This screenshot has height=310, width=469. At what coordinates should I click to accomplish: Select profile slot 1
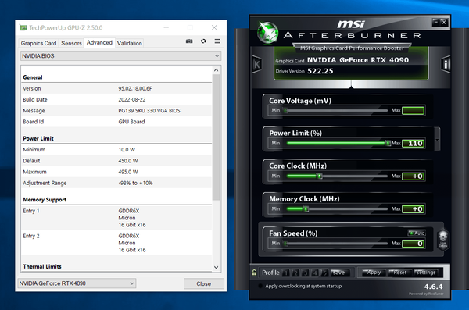pyautogui.click(x=285, y=273)
